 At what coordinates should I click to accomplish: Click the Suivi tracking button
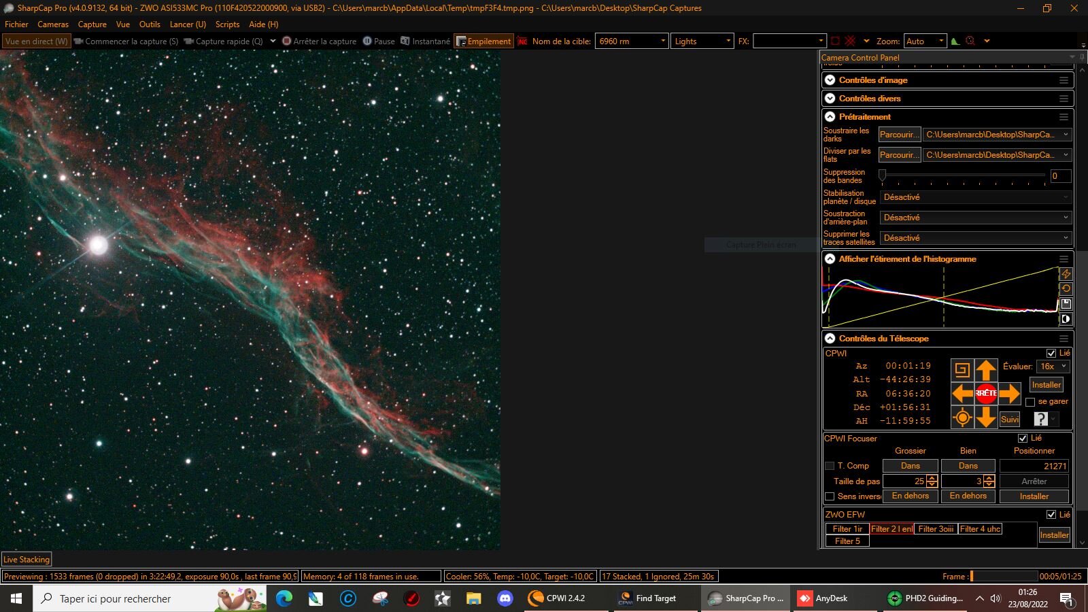pyautogui.click(x=1010, y=420)
